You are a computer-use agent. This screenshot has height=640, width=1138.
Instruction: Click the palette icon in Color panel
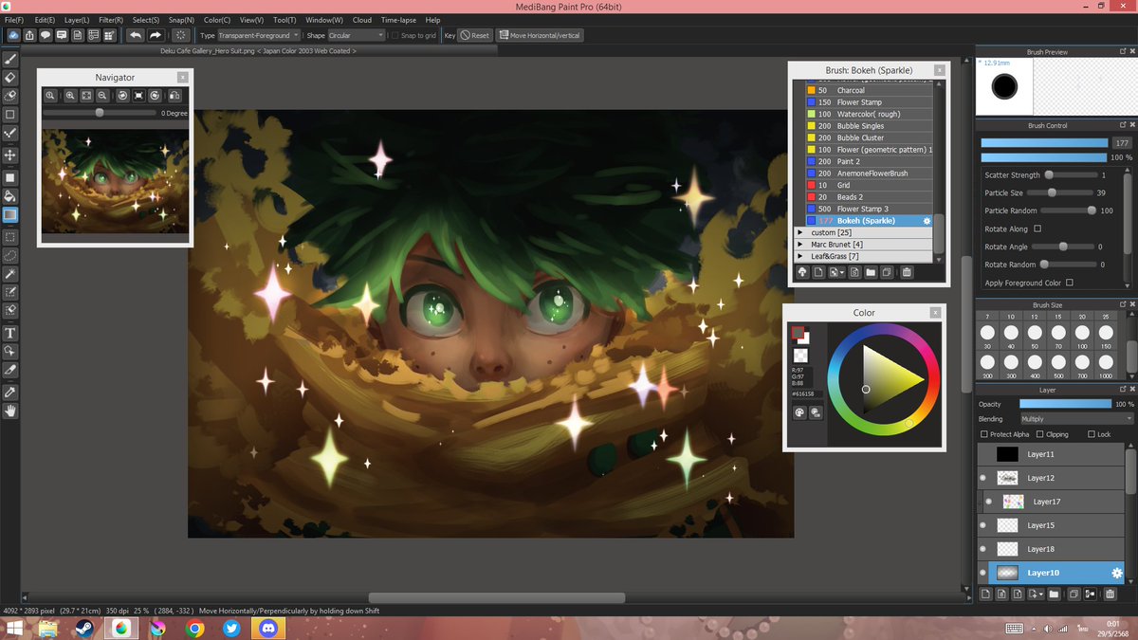point(798,412)
